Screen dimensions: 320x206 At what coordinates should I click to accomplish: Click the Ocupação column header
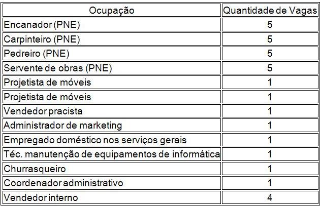[x=112, y=10]
